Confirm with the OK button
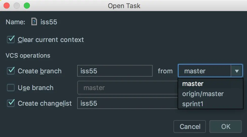247x137 pixels. (225, 126)
